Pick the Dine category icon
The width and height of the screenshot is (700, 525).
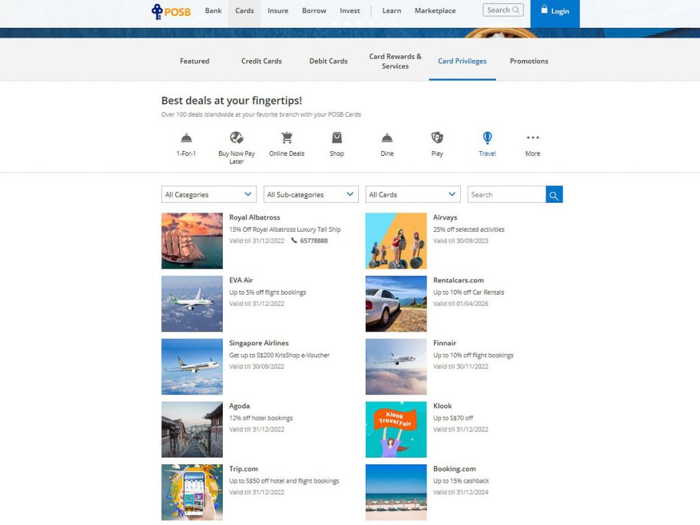(x=387, y=138)
